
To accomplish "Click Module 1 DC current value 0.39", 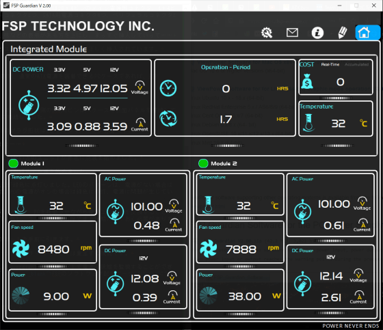I will (x=144, y=298).
